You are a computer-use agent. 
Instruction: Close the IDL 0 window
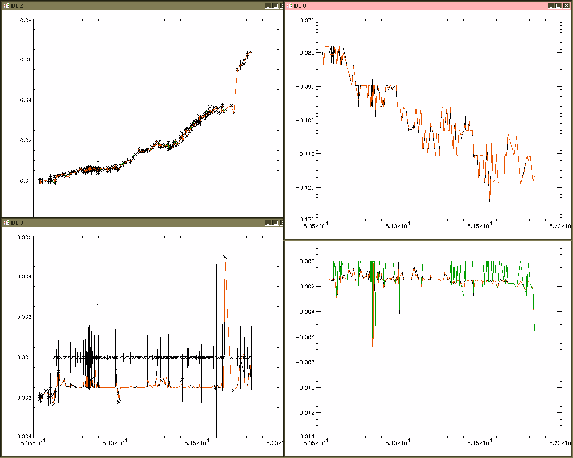566,6
